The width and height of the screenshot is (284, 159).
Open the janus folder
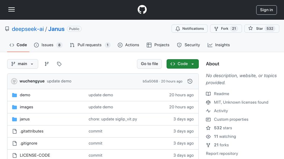[25, 119]
